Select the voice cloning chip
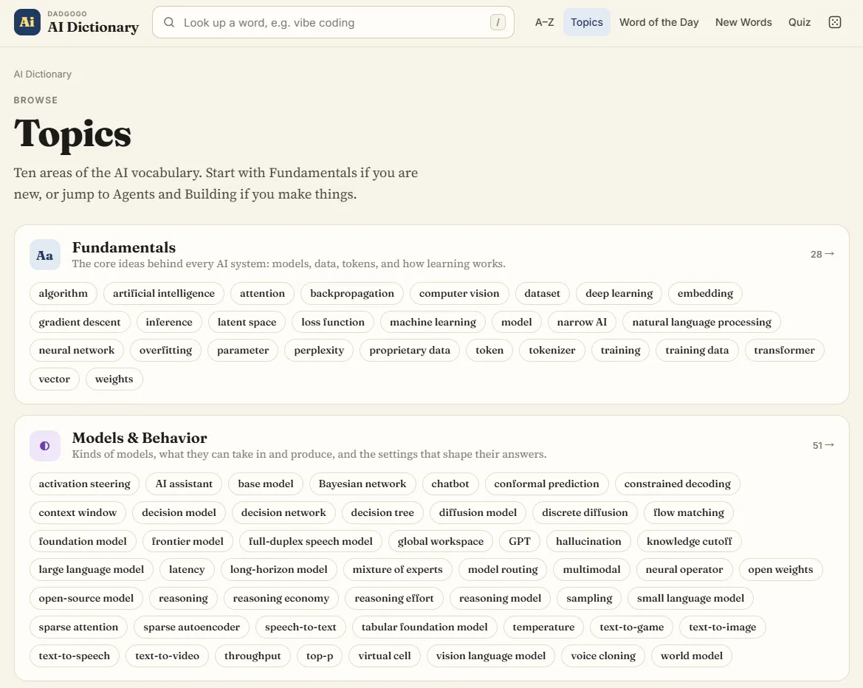863x688 pixels. [603, 656]
